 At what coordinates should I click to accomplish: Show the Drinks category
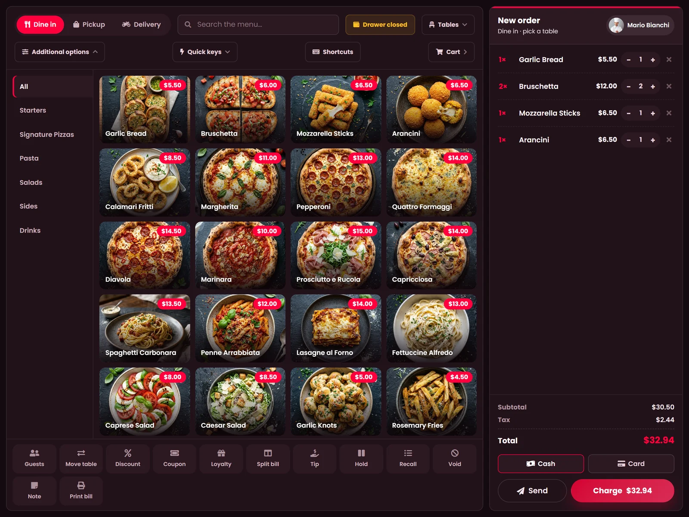(x=53, y=230)
